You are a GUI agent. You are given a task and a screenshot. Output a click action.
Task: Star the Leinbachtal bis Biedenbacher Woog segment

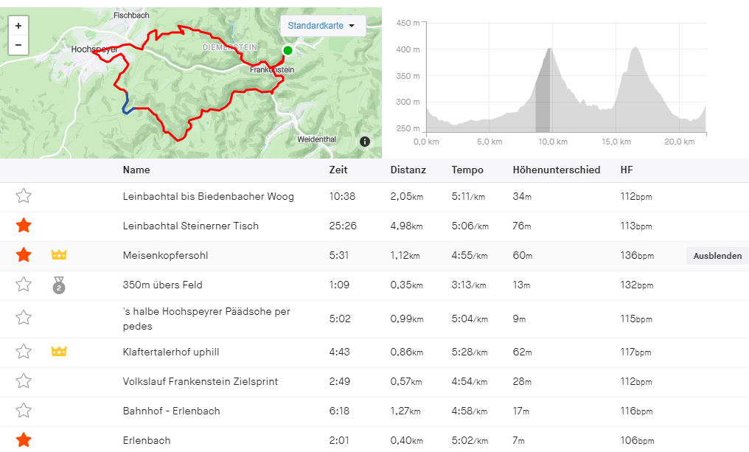coord(24,196)
